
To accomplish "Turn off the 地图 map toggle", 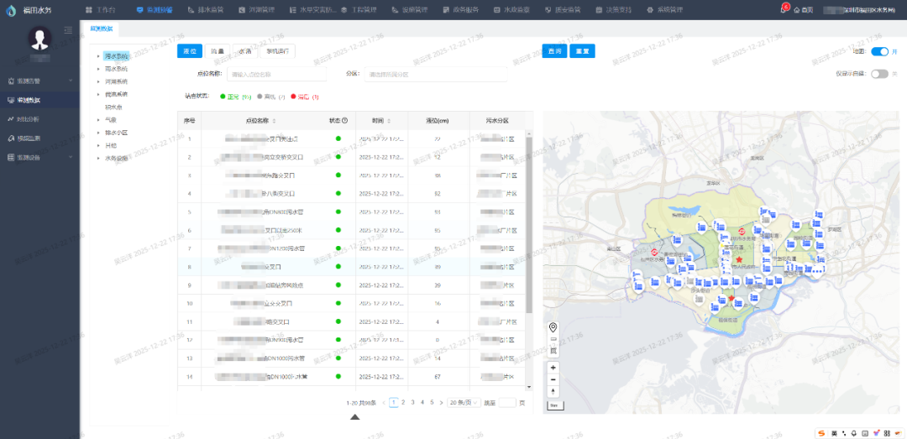I will pos(879,51).
